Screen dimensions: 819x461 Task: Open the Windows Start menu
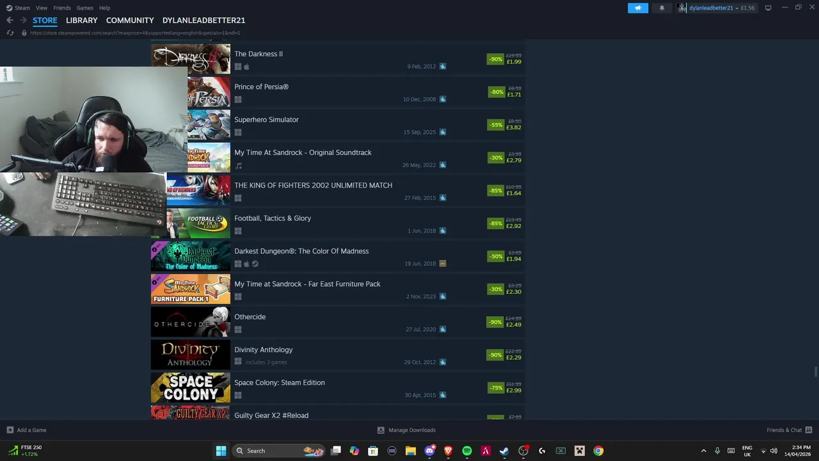coord(221,451)
